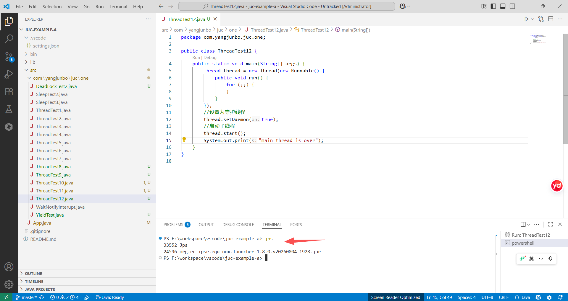Click the master branch status item
Viewport: 568px width, 301px height.
tap(26, 297)
